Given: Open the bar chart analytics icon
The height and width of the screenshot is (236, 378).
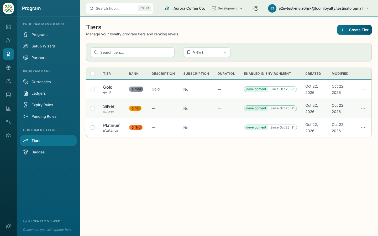Looking at the screenshot, I should click(8, 109).
